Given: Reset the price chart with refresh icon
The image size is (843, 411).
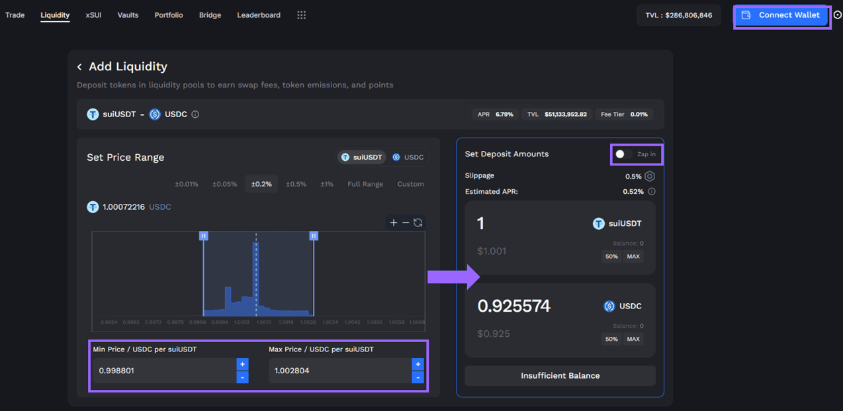Looking at the screenshot, I should click(x=418, y=223).
